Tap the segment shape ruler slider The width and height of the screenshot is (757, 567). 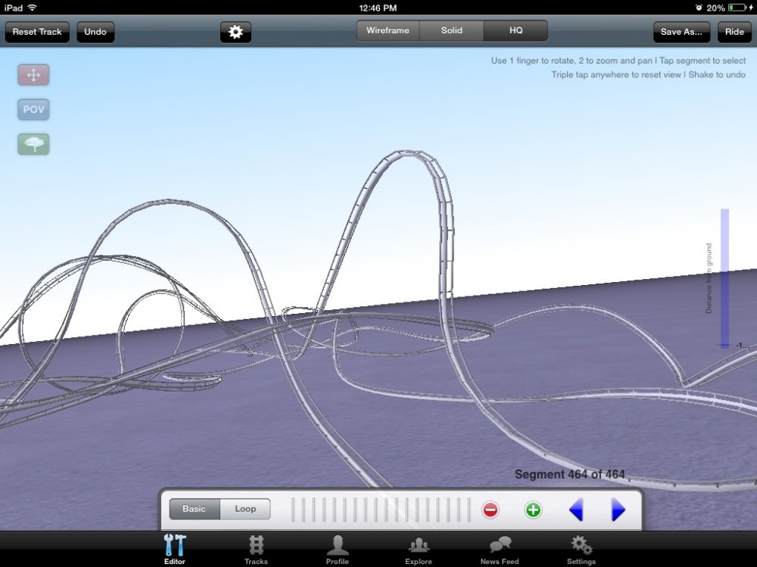coord(381,510)
